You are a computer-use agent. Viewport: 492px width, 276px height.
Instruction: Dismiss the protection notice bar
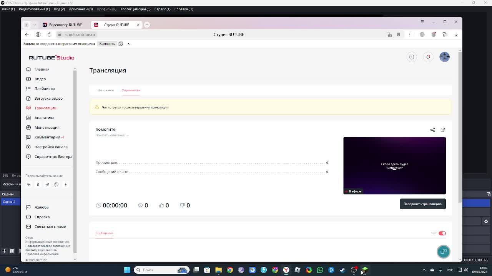coord(128,44)
